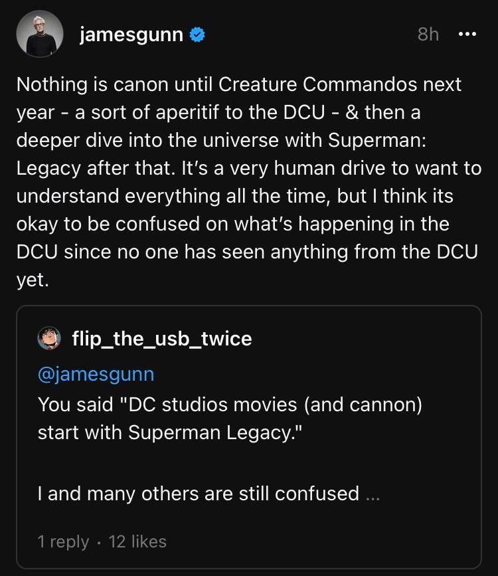View the 1 reply count
Screen dimensions: 498x576
(63, 541)
